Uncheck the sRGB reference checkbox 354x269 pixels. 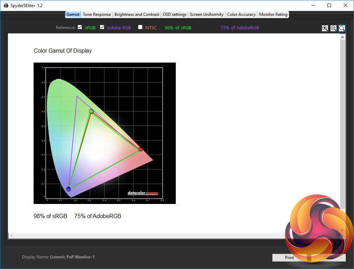coord(80,27)
